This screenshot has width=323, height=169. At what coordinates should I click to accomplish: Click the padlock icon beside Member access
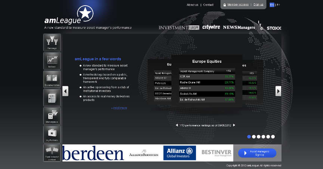coord(225,5)
